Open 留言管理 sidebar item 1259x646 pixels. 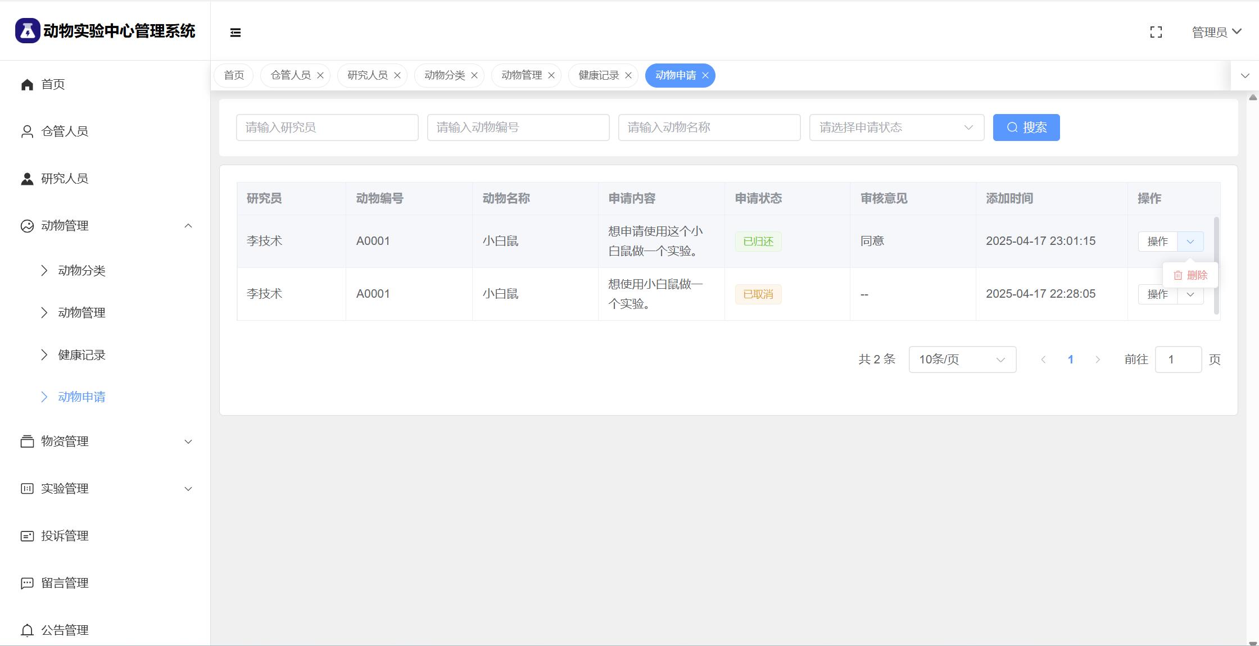(x=65, y=583)
